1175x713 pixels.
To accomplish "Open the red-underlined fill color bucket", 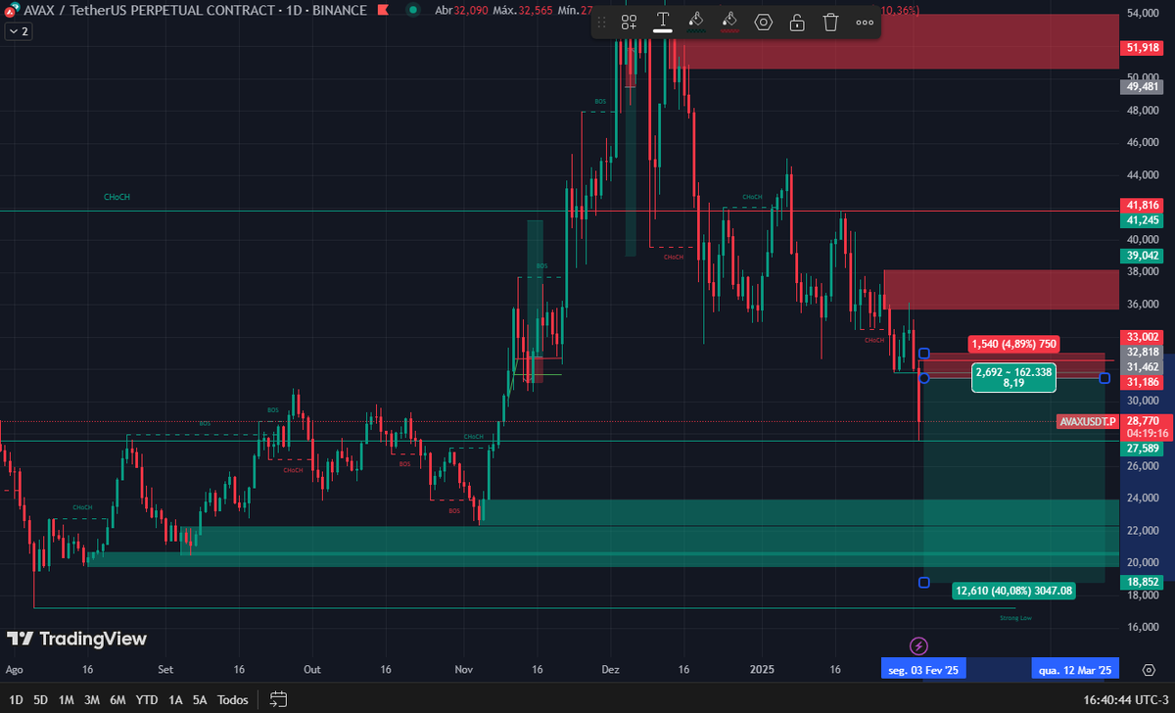I will point(729,22).
